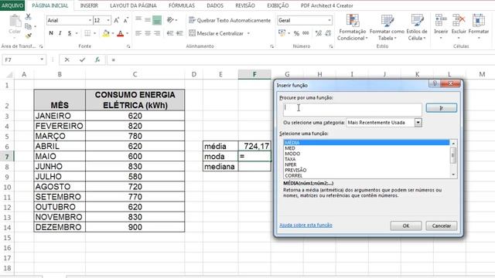The width and height of the screenshot is (495, 278).
Task: Click the Copy icon in clipboard group
Action: (x=28, y=26)
